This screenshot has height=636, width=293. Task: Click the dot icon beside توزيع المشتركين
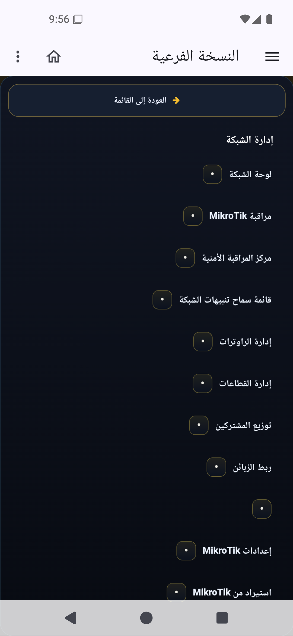coord(199,425)
